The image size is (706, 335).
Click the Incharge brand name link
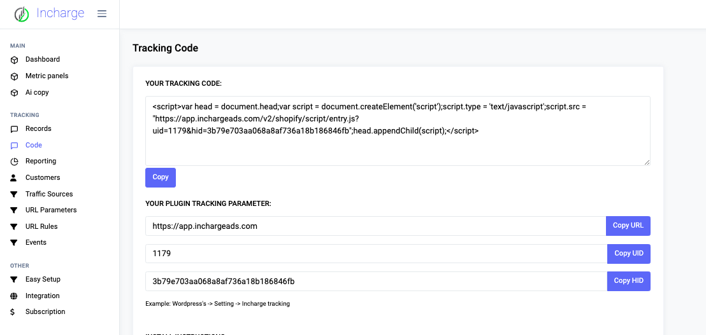[x=60, y=13]
